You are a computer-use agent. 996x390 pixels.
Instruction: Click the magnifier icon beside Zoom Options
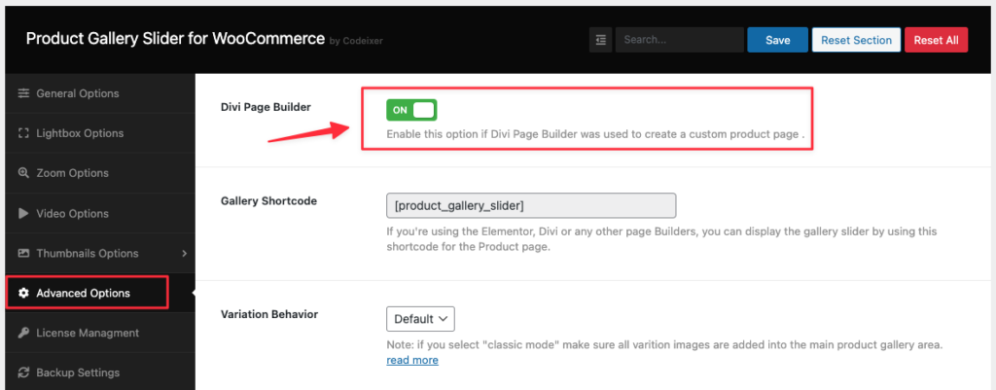(x=23, y=173)
